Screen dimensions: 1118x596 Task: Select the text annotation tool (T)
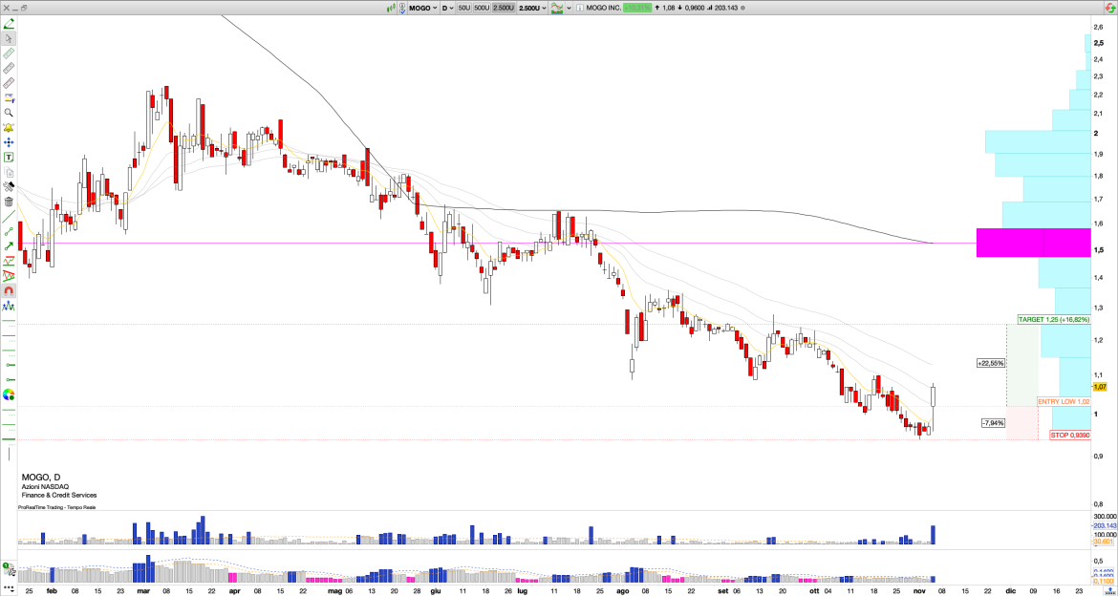click(9, 156)
